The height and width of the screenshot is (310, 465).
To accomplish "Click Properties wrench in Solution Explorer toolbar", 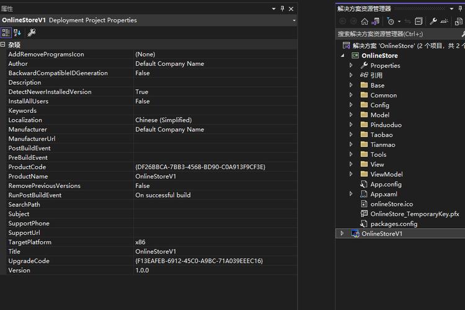I will coord(433,21).
